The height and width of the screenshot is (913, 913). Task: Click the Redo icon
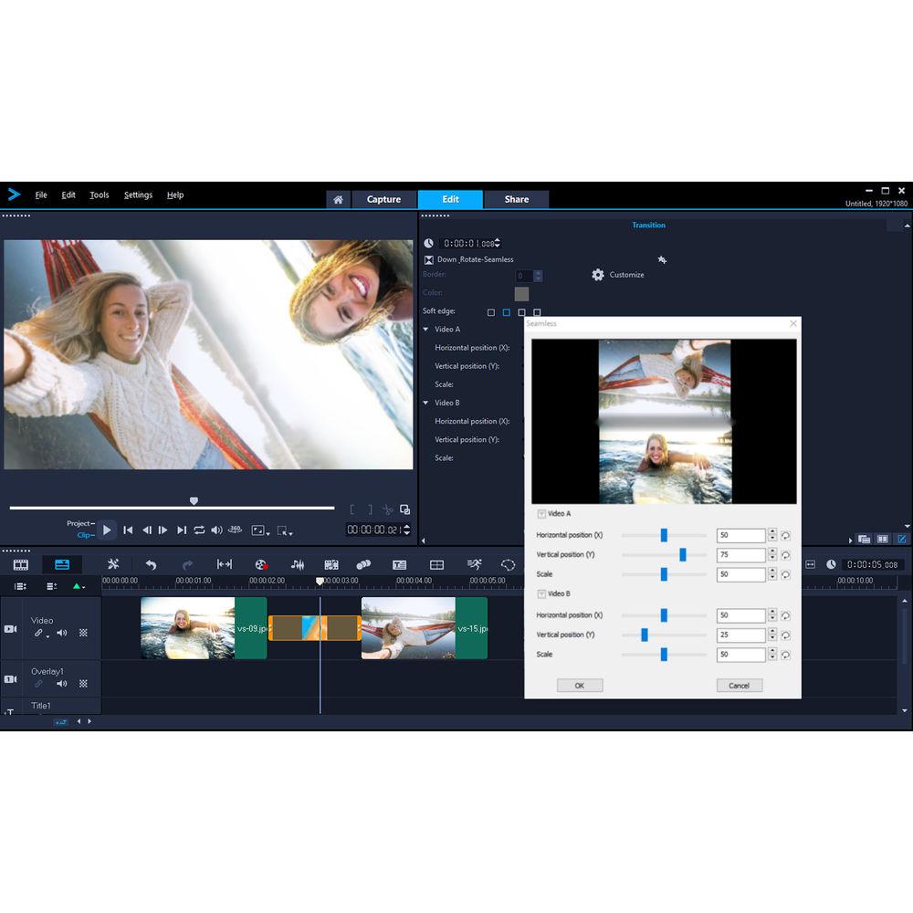(x=187, y=564)
